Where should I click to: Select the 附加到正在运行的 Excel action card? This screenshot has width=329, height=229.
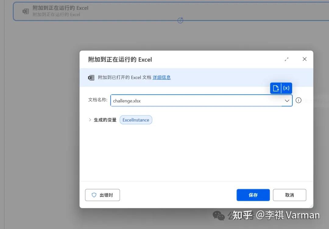(122, 11)
